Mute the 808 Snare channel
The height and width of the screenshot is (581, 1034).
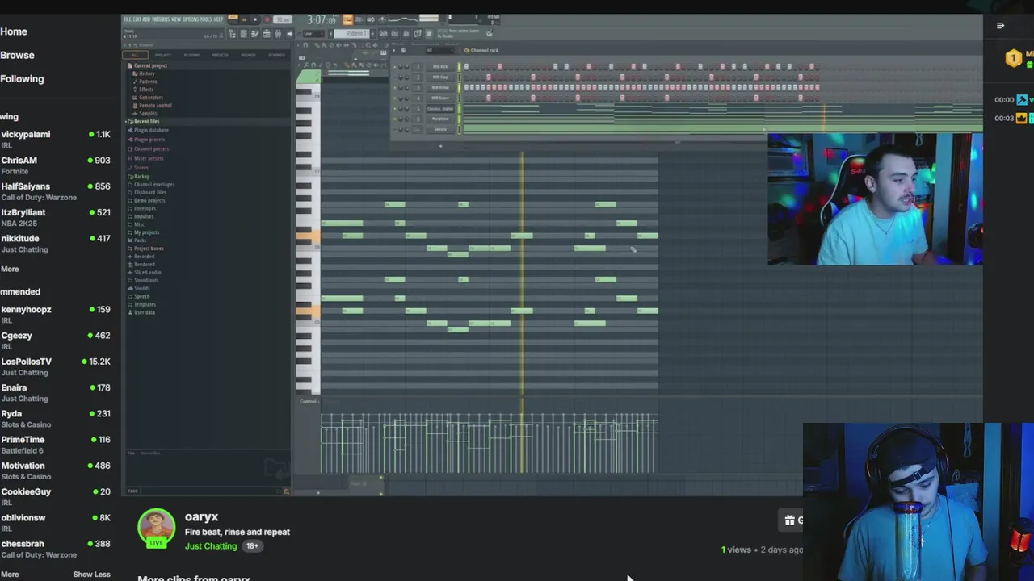pos(395,98)
